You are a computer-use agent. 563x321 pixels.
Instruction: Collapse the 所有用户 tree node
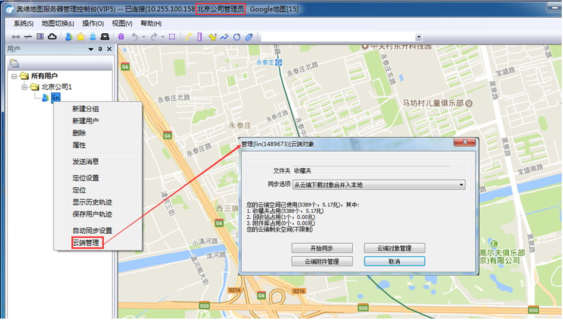[14, 76]
